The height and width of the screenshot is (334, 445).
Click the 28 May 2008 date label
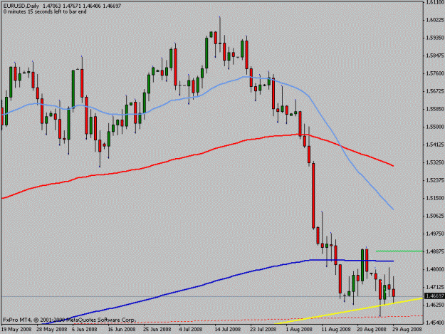point(52,329)
